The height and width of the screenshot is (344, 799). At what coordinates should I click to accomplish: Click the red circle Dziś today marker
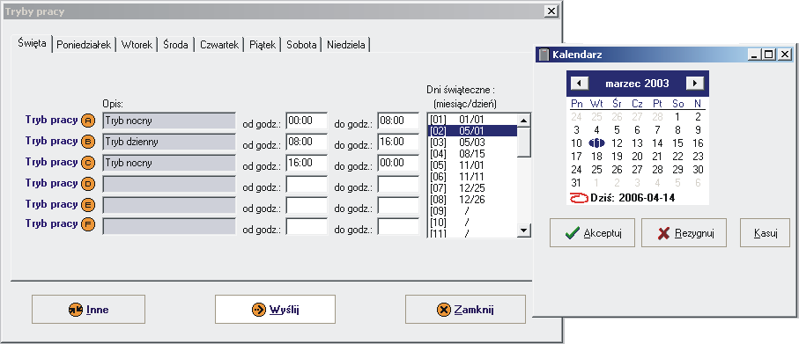pos(579,198)
